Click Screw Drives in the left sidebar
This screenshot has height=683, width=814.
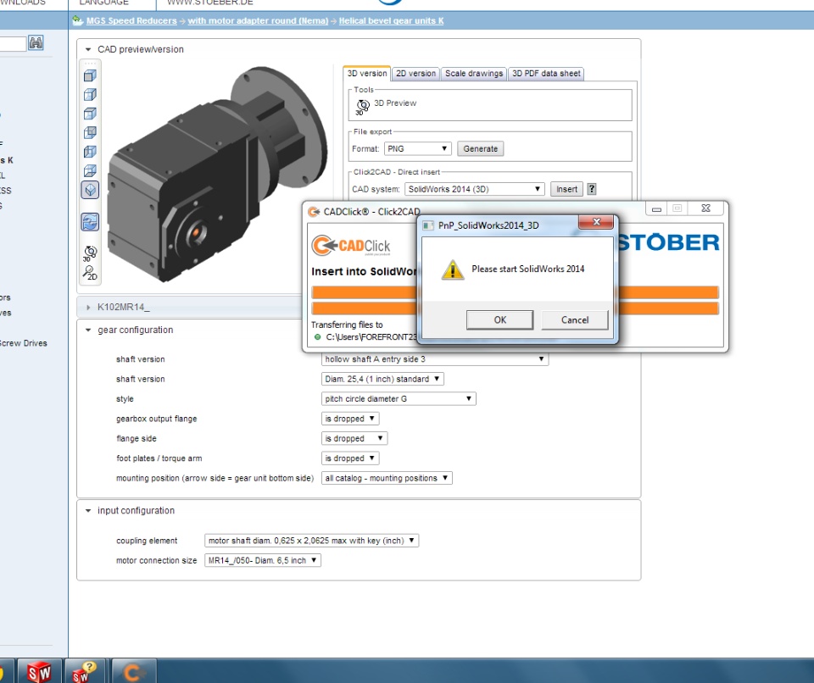tap(24, 343)
